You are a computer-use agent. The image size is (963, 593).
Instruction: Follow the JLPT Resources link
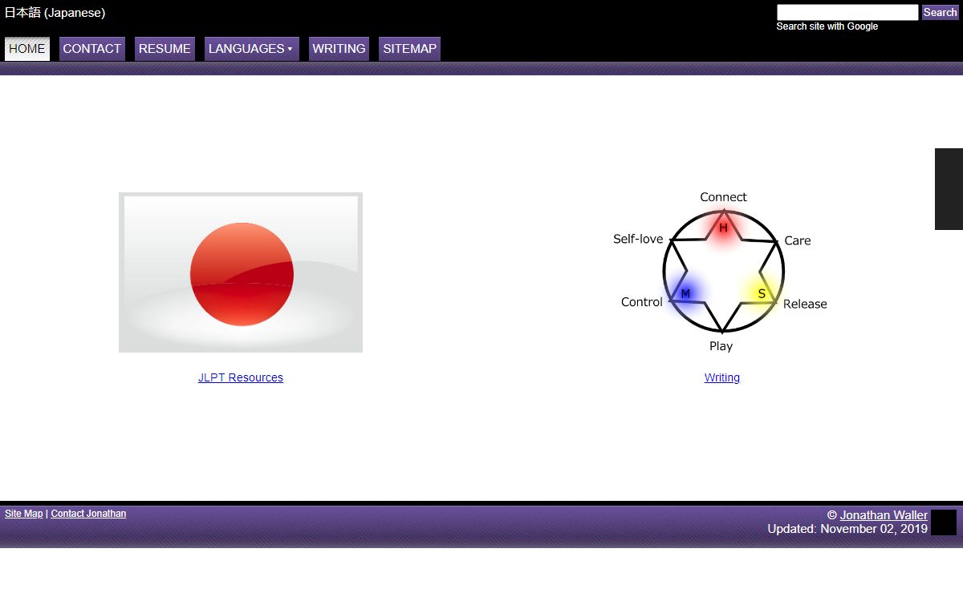[241, 377]
